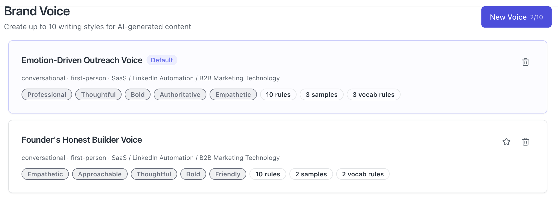Click the 3 vocab rules chip

(373, 95)
